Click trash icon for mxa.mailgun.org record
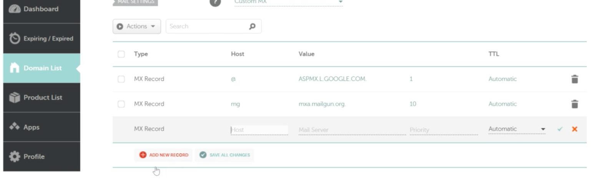The image size is (615, 188). (574, 104)
